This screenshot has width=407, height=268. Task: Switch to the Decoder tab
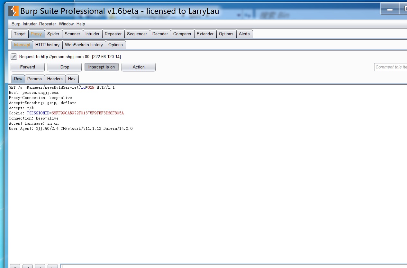point(160,34)
